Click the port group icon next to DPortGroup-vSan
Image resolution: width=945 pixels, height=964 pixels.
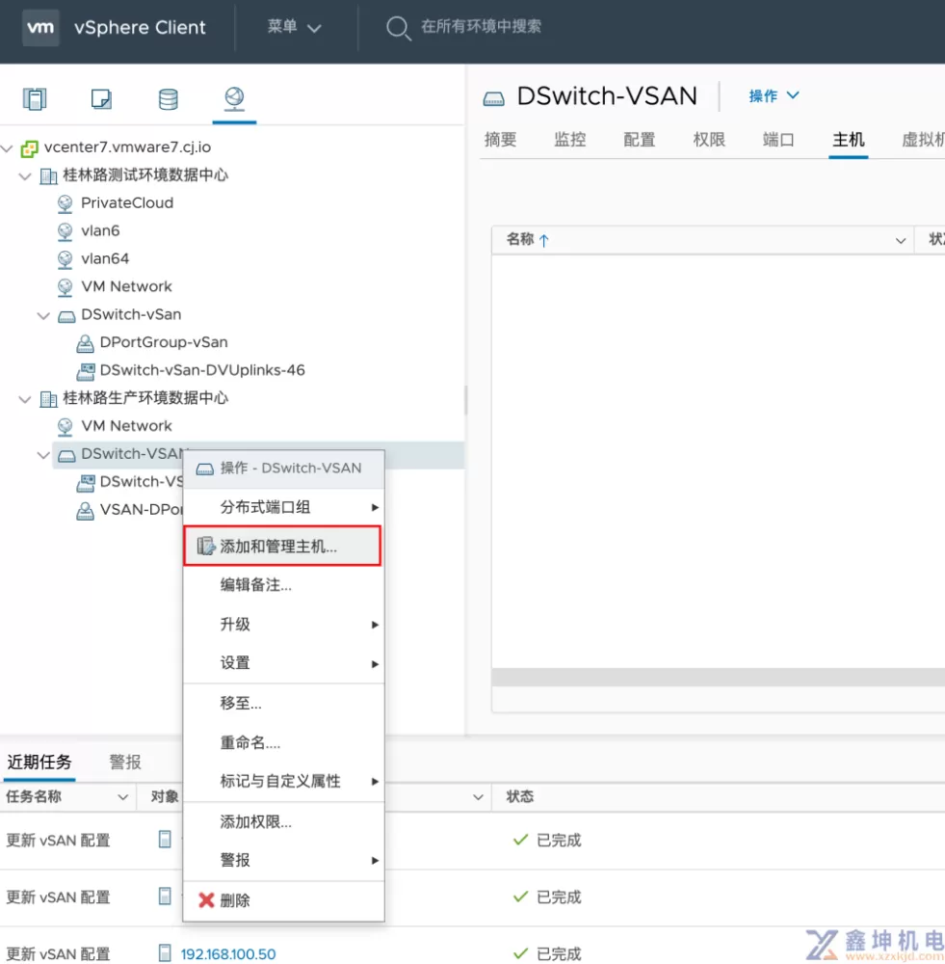point(85,343)
